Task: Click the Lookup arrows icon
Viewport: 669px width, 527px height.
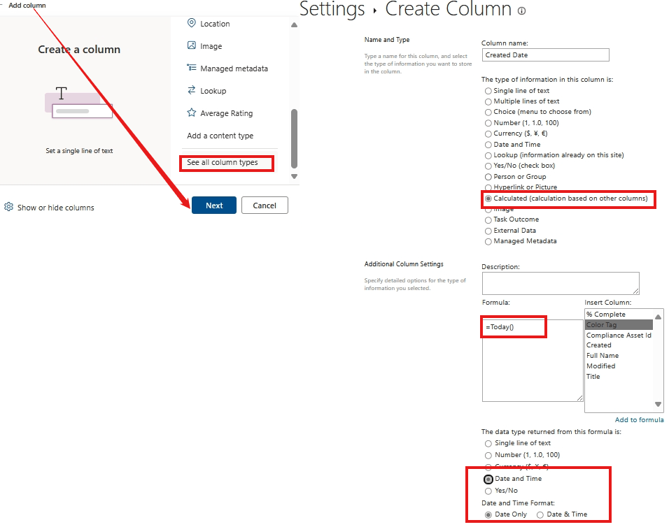Action: (x=192, y=90)
